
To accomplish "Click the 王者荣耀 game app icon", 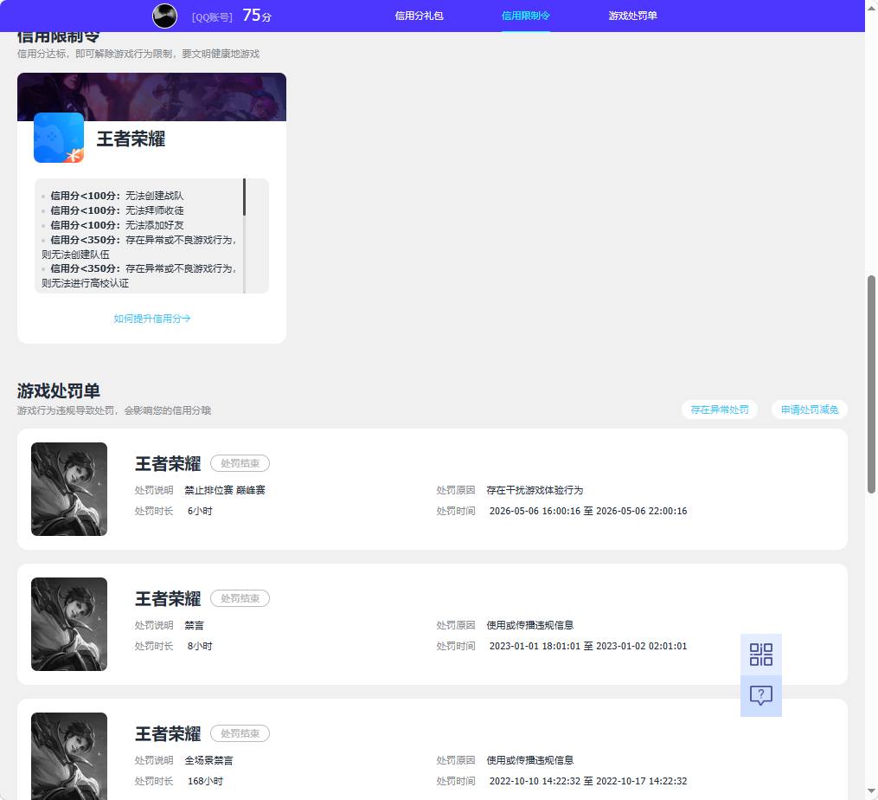I will tap(59, 138).
